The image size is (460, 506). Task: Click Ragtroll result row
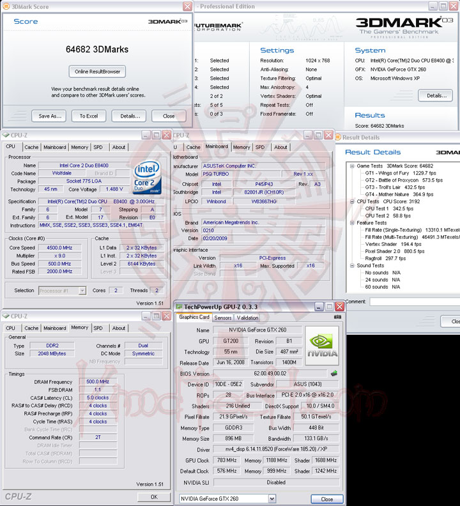click(x=385, y=258)
